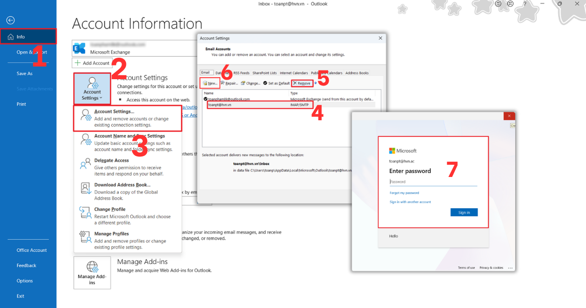Click the Add Account button
Viewport: 586px width, 308px height.
tap(92, 63)
